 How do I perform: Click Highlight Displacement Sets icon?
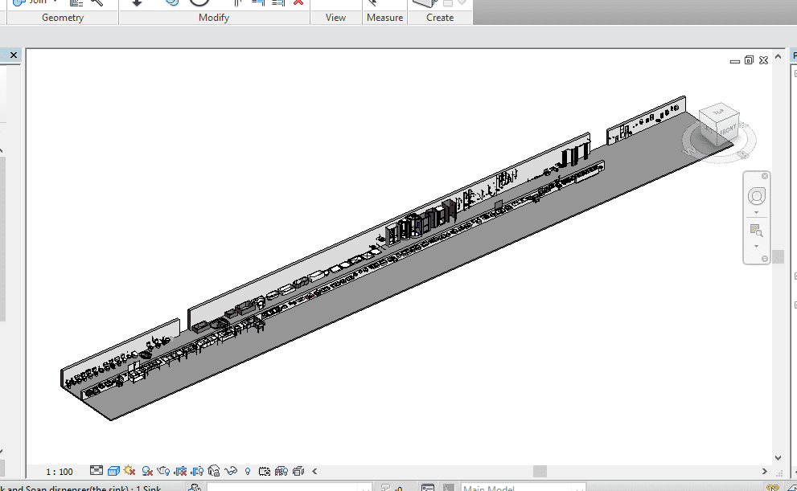[298, 471]
